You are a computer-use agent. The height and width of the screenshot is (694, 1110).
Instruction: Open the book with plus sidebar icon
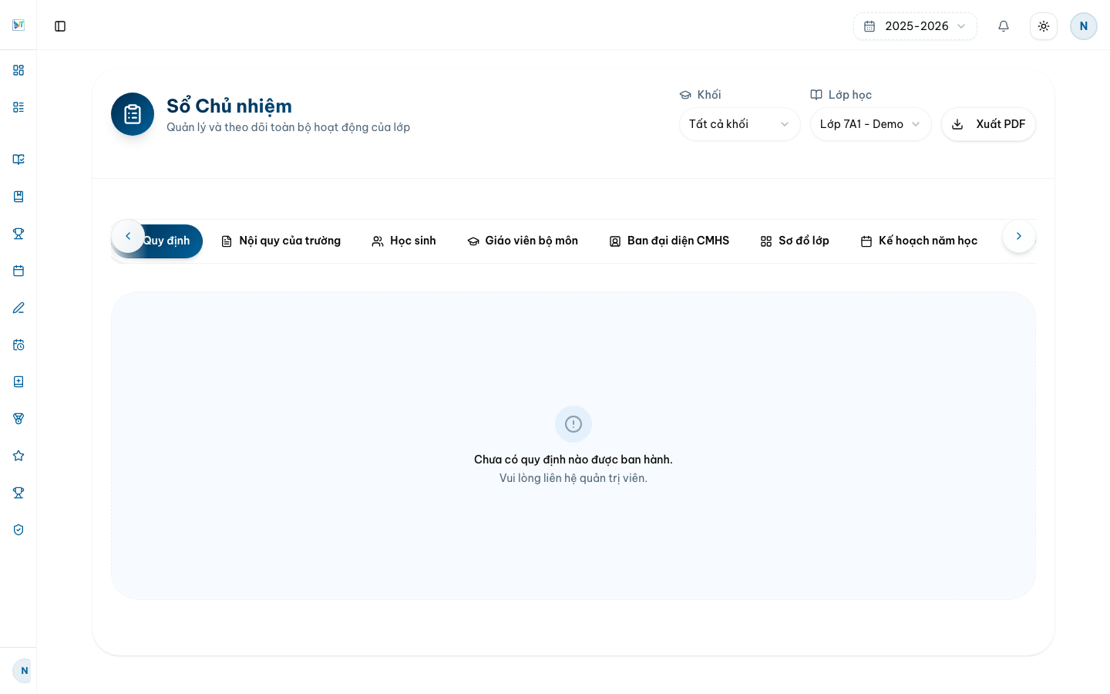18,382
